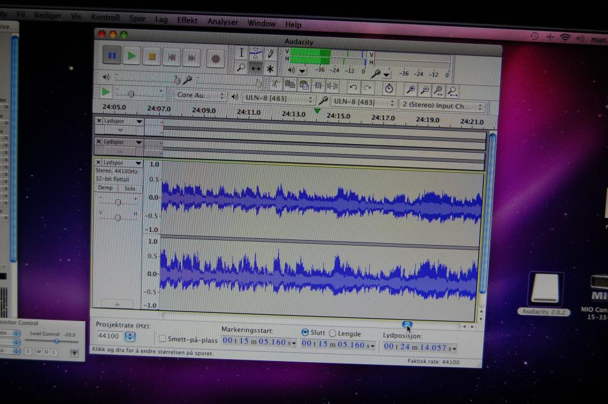Collapse the stereo track with bottom arrow
The height and width of the screenshot is (404, 608).
117,304
